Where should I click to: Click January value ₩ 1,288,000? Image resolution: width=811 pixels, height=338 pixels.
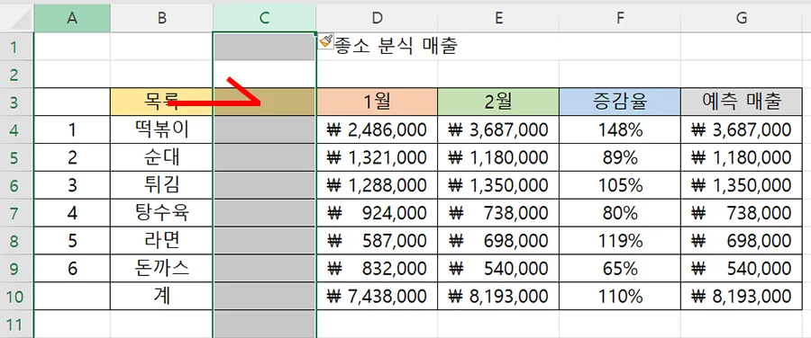coord(377,185)
